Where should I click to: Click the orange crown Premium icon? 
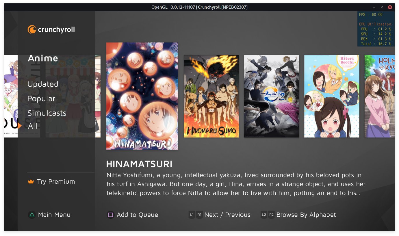pos(31,182)
